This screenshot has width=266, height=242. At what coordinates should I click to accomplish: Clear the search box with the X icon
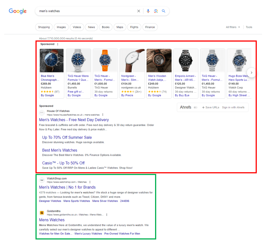[139, 11]
